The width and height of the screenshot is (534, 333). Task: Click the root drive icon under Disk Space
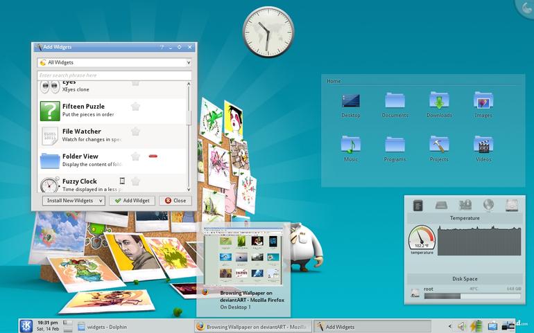(x=415, y=293)
